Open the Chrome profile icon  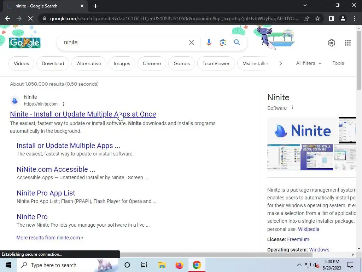(x=343, y=18)
